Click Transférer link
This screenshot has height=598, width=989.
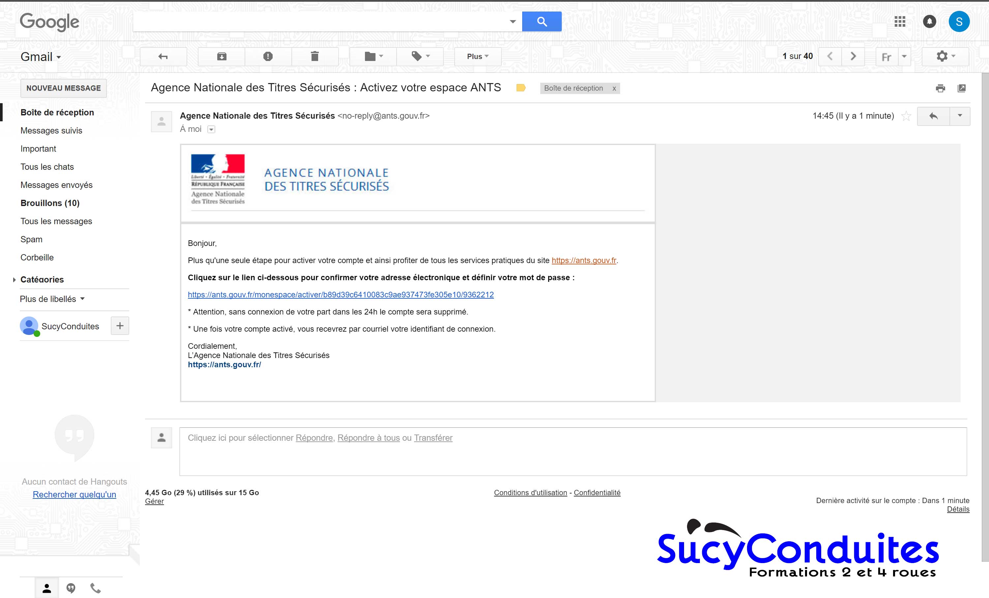(x=433, y=438)
